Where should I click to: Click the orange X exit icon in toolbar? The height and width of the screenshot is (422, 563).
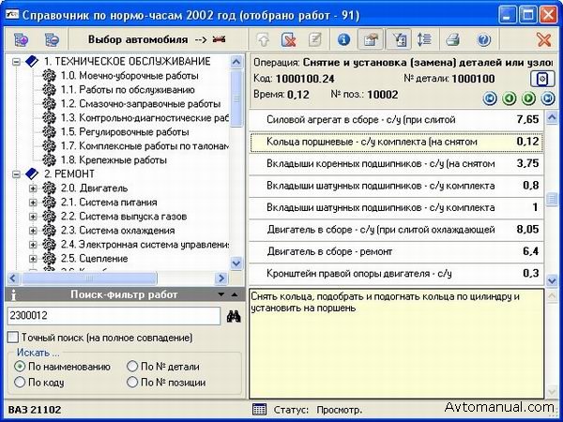(x=544, y=39)
